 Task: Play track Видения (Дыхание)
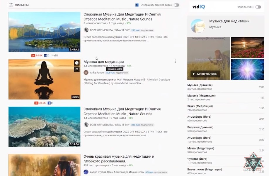(x=226, y=129)
